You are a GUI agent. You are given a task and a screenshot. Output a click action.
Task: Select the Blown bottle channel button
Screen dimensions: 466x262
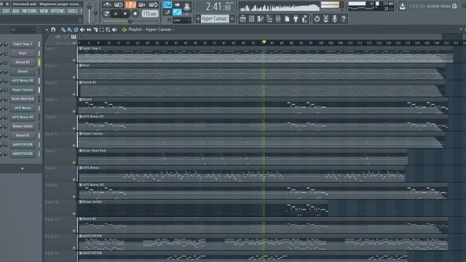[23, 126]
